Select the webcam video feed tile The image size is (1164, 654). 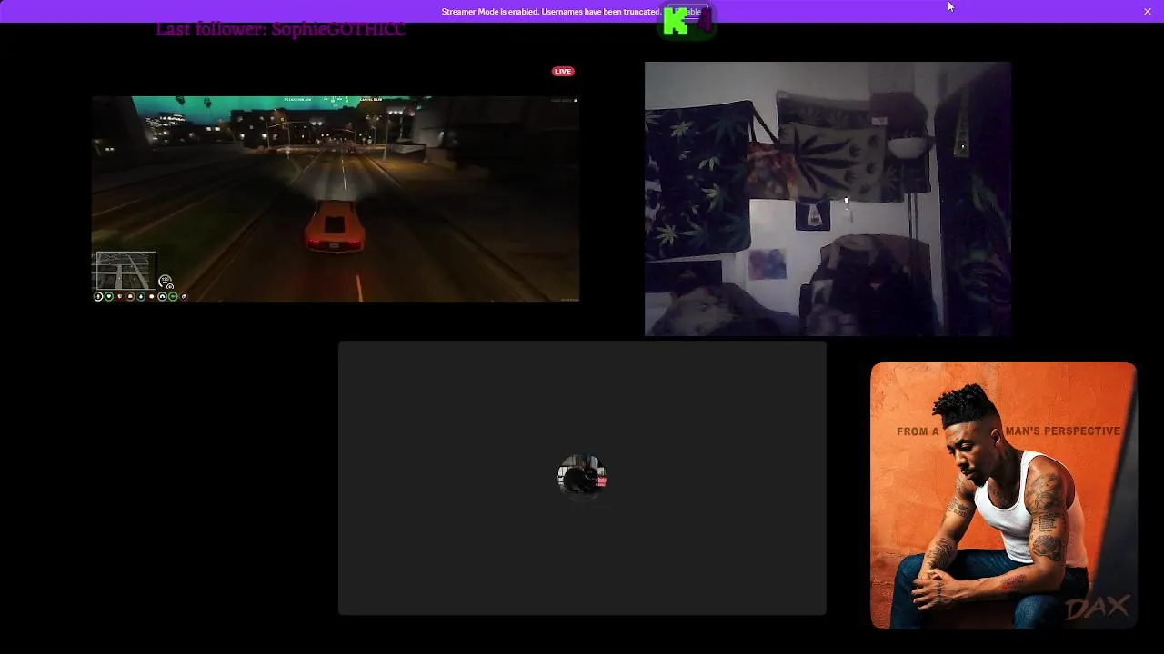pos(828,199)
